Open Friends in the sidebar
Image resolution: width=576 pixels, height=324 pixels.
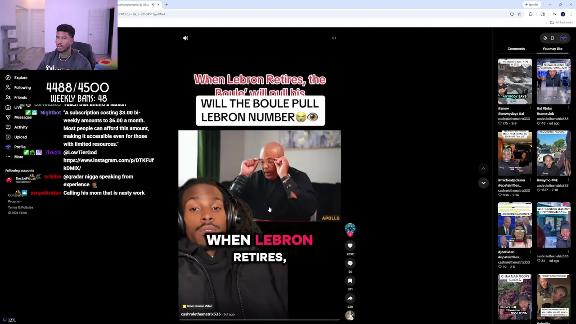[16, 97]
